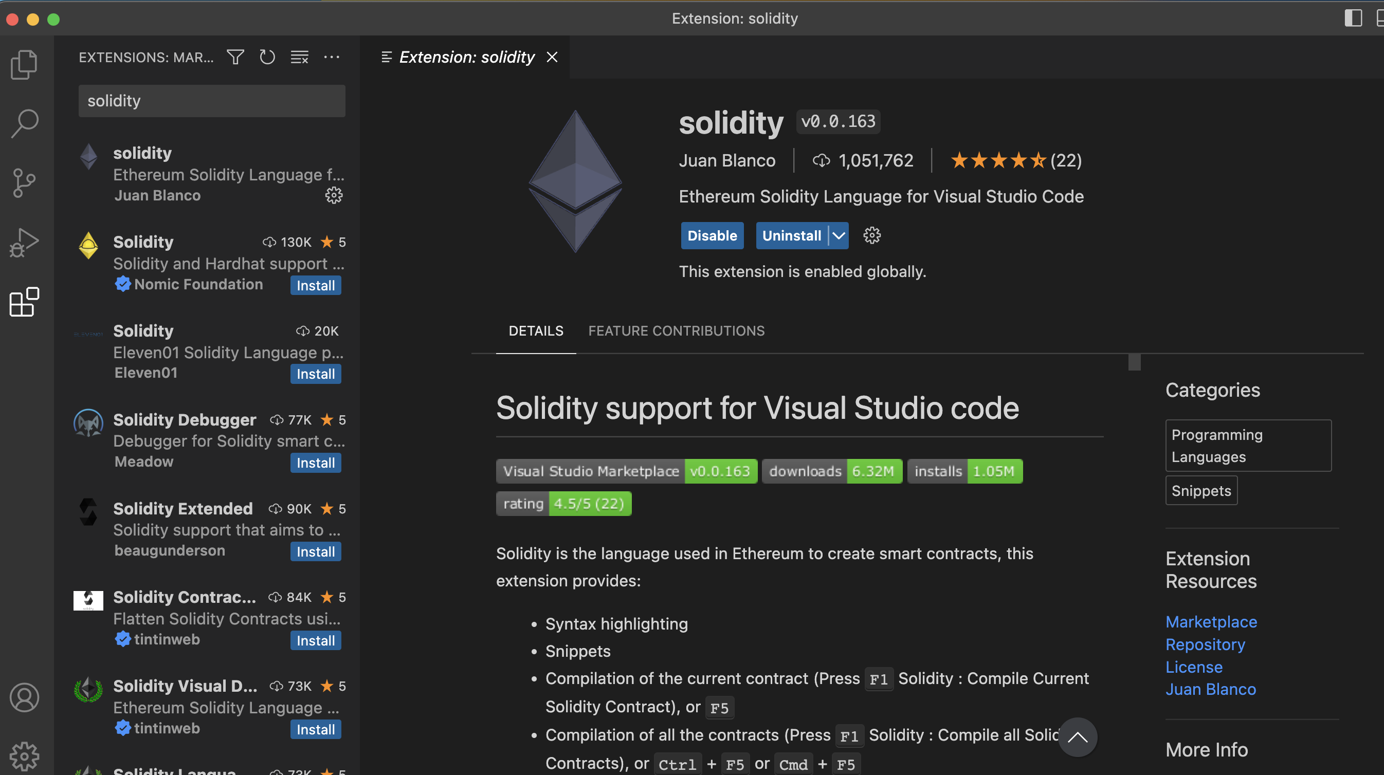Open the Run and Debug view
The width and height of the screenshot is (1384, 775).
tap(24, 243)
